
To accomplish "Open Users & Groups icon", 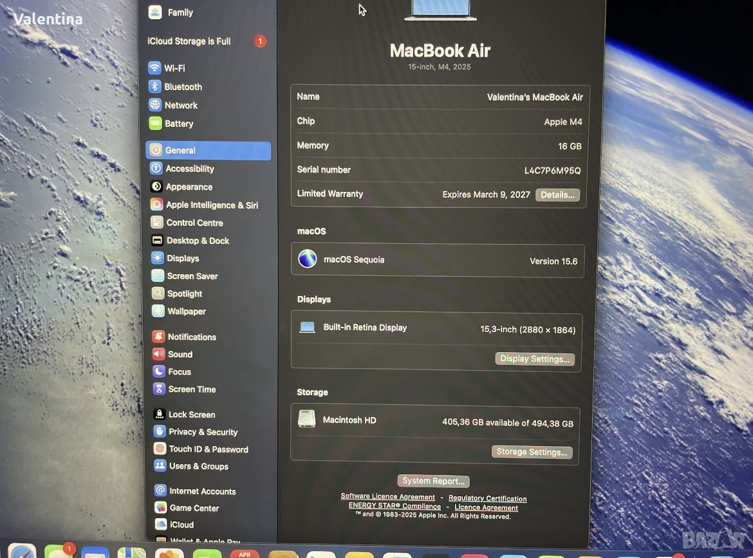I will [160, 465].
